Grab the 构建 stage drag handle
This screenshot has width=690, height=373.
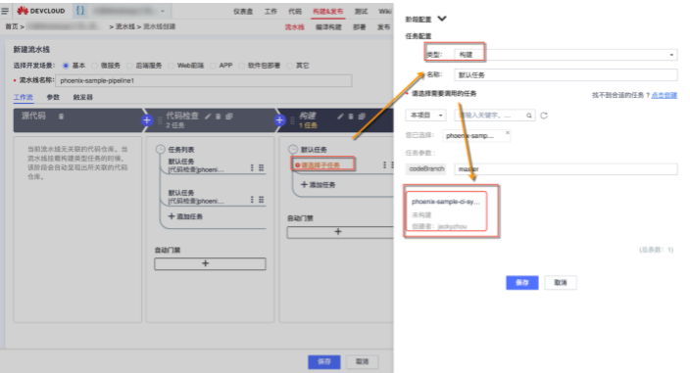coord(292,120)
